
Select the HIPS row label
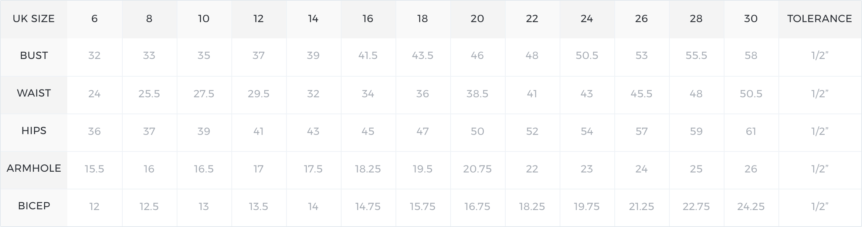pos(34,131)
